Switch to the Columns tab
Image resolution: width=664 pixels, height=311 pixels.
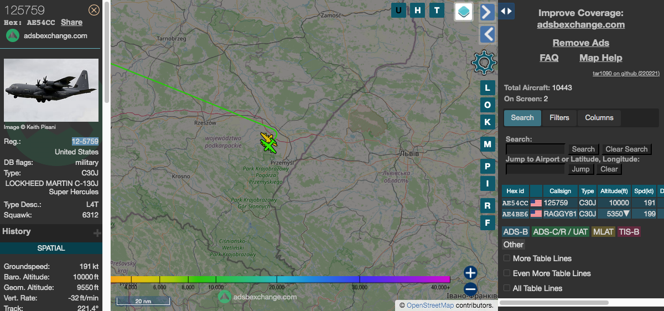click(x=599, y=117)
